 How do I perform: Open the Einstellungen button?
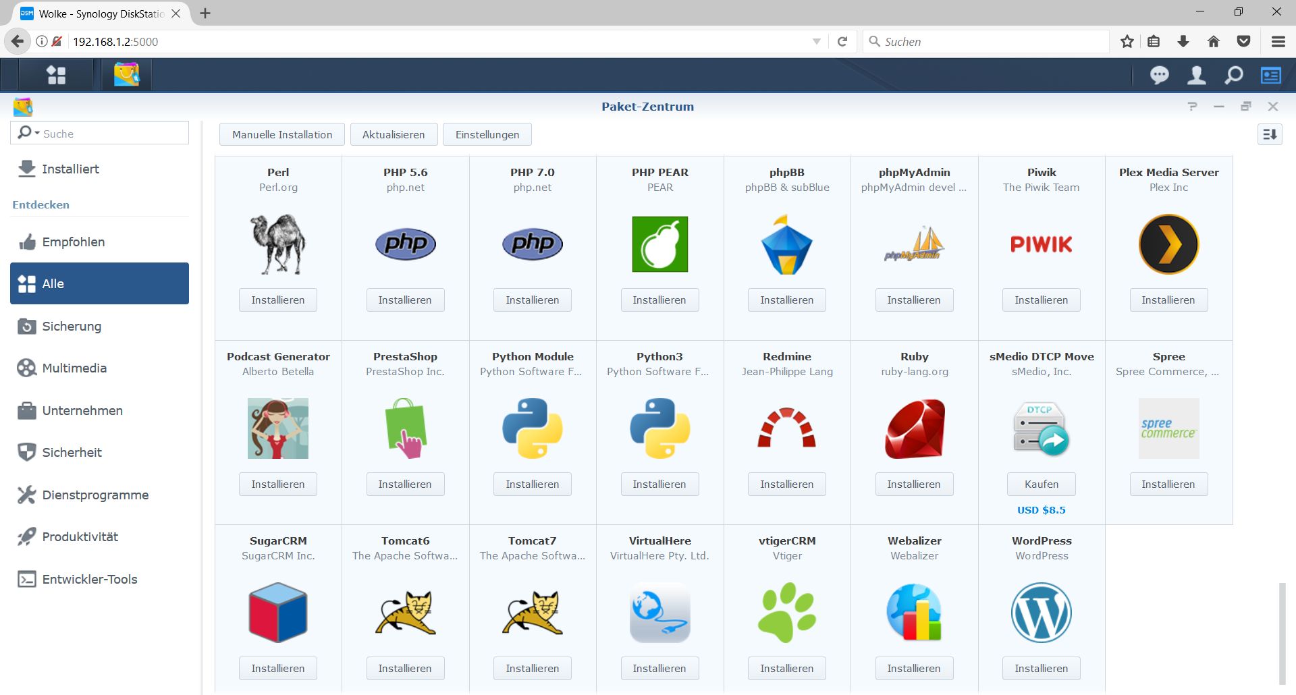pyautogui.click(x=487, y=134)
